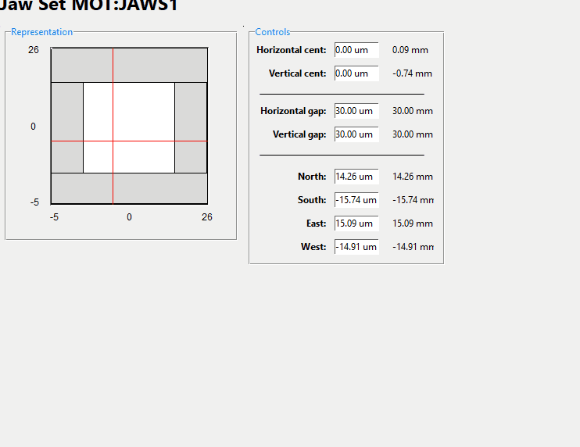This screenshot has width=580, height=447.
Task: Click the Horizontal cent label
Action: coord(292,50)
